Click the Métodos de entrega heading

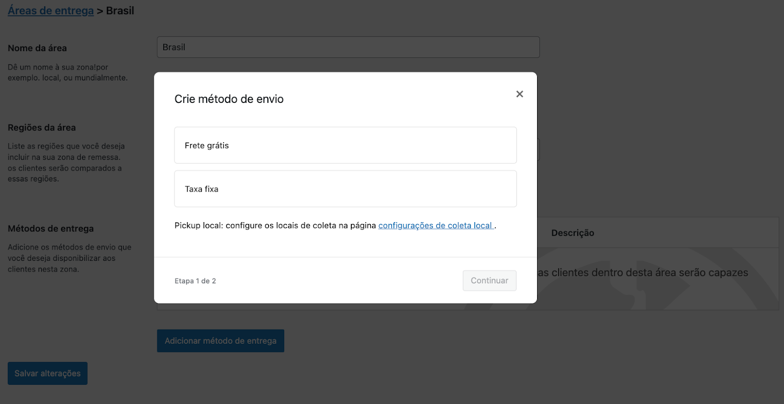[50, 228]
